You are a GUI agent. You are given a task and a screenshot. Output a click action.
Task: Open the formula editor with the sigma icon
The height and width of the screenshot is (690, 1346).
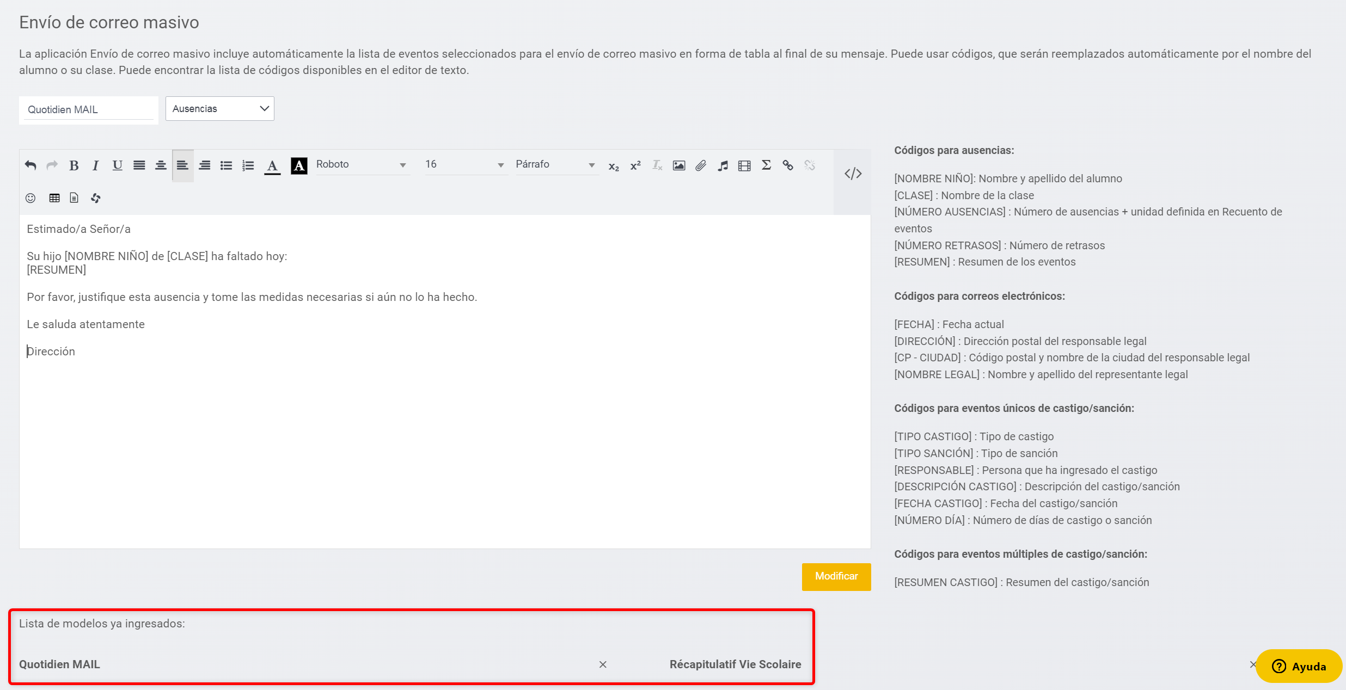point(766,165)
